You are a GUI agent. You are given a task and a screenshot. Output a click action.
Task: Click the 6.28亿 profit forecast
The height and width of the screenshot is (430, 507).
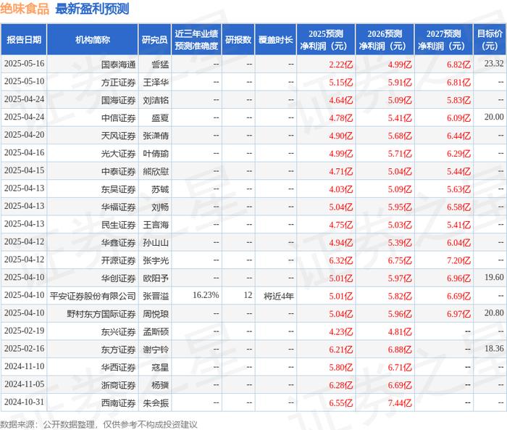pos(341,385)
